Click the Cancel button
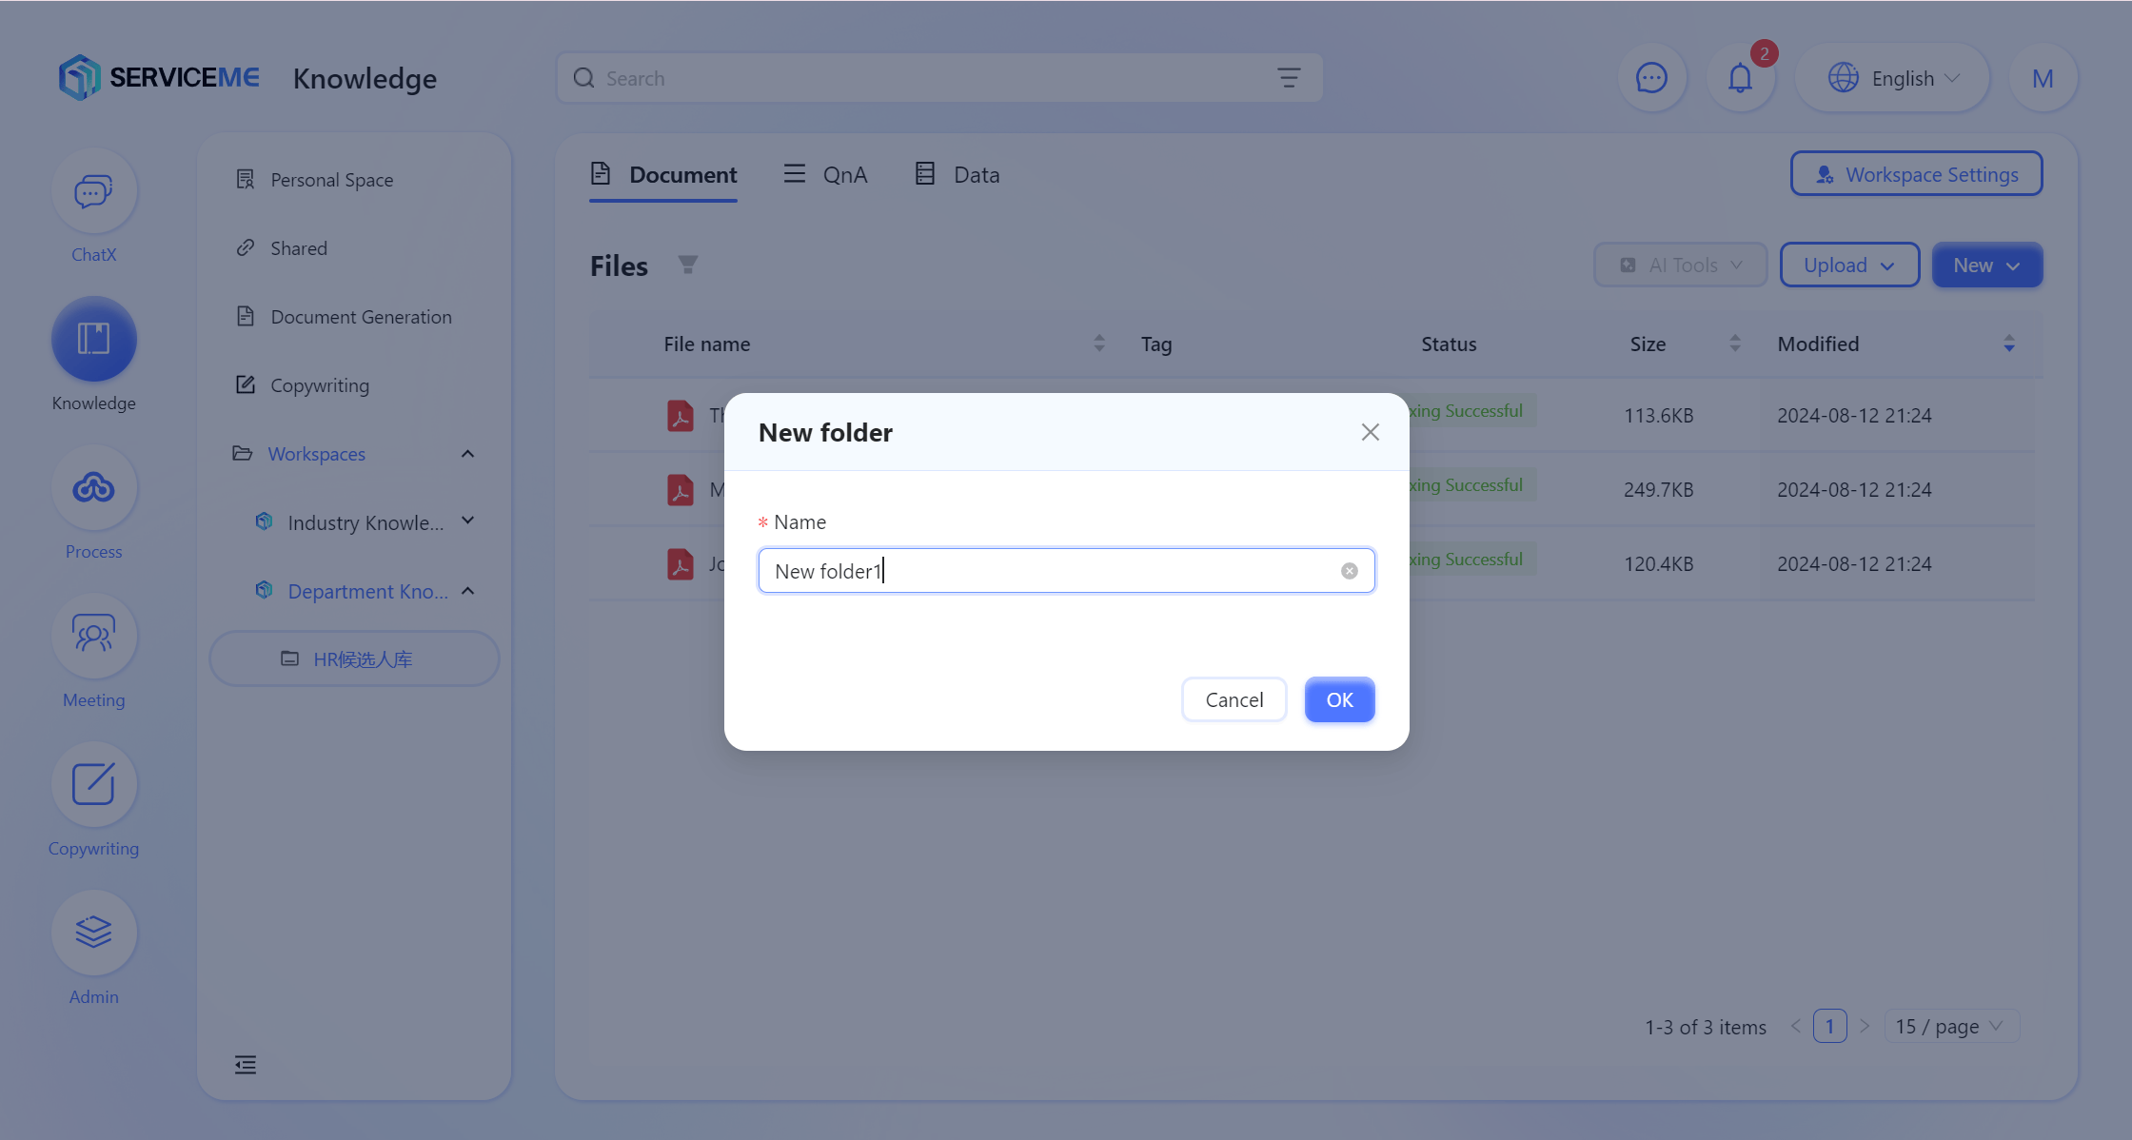The width and height of the screenshot is (2132, 1140). (1234, 700)
